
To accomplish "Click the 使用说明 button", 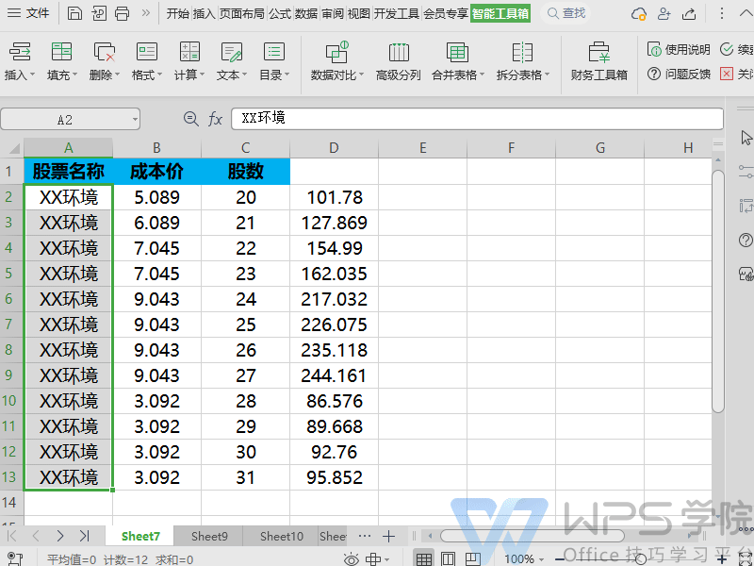I will (x=679, y=49).
